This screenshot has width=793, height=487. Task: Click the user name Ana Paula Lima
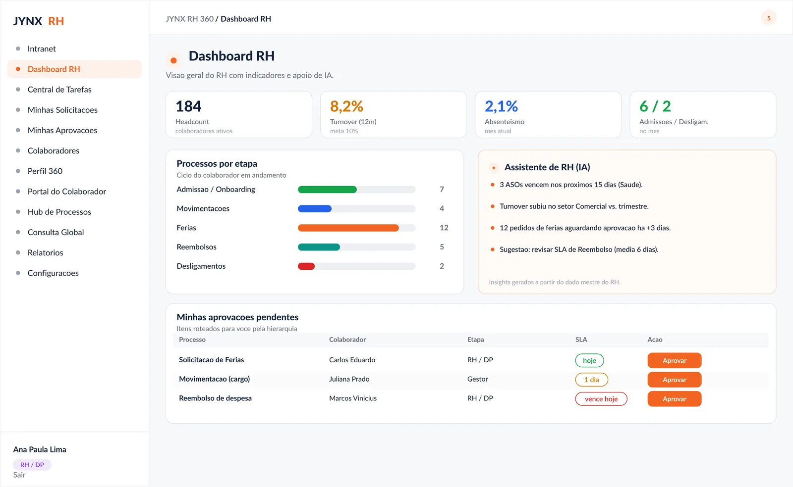(x=40, y=449)
